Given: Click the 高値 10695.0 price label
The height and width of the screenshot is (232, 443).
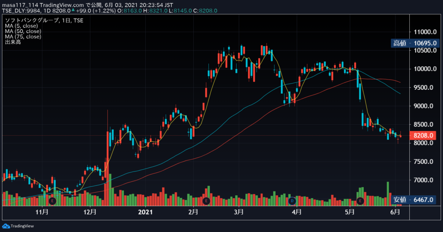Looking at the screenshot, I should click(415, 43).
